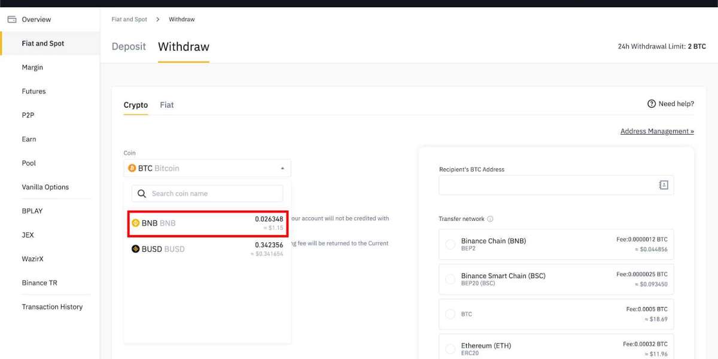Click the Overview wallet icon in sidebar
718x359 pixels.
11,19
